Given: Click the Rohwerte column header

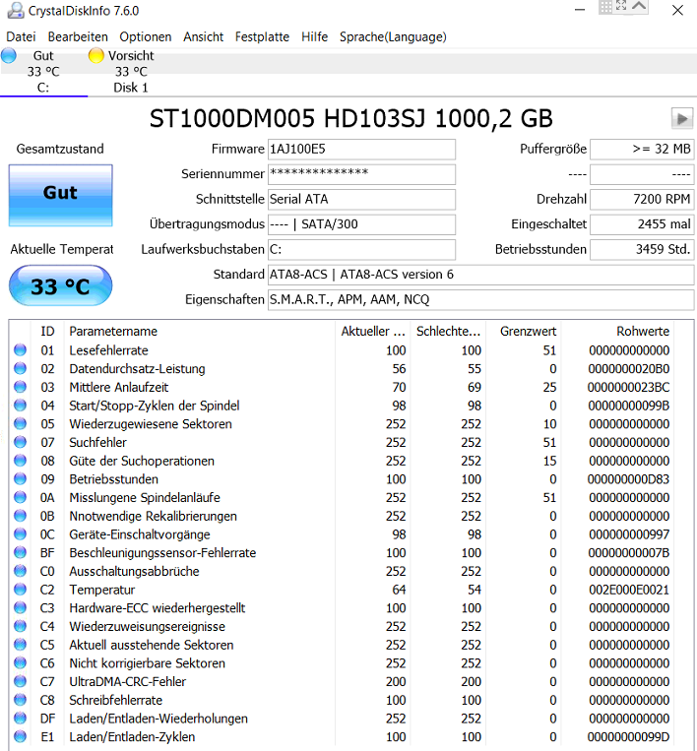Looking at the screenshot, I should point(643,331).
